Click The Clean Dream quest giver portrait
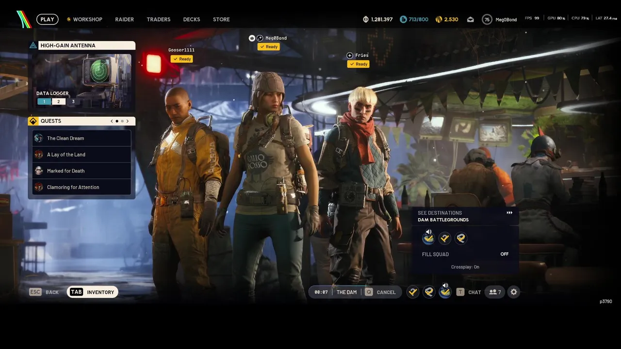The image size is (621, 349). coord(39,138)
